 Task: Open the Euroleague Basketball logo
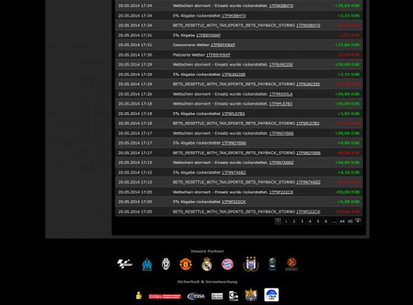tap(291, 264)
